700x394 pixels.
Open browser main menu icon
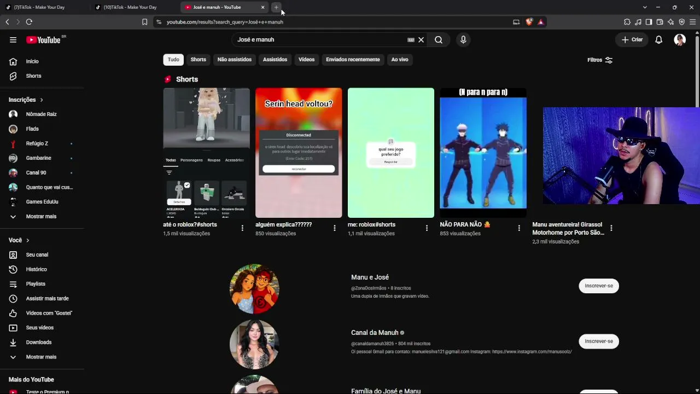pyautogui.click(x=692, y=22)
